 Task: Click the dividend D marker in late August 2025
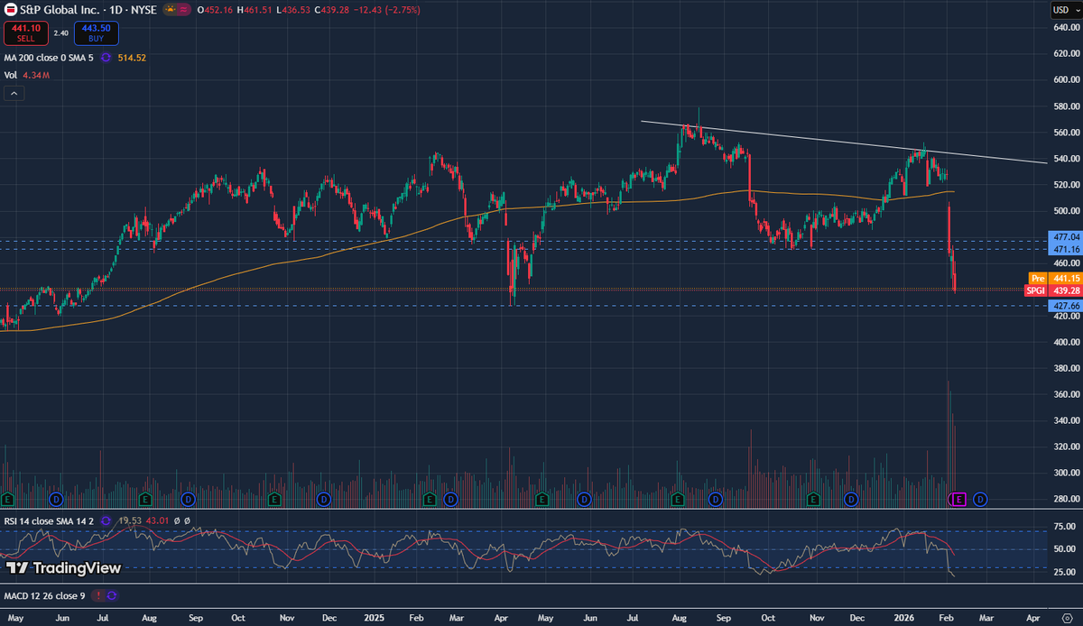pyautogui.click(x=716, y=499)
